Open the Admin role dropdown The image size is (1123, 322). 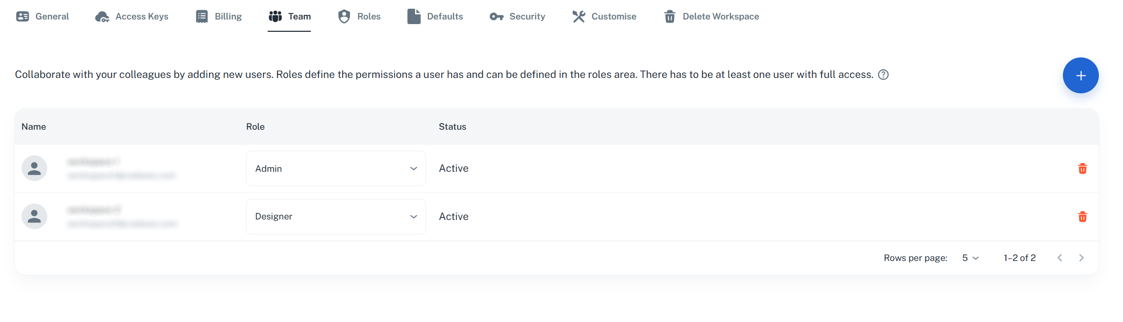click(x=335, y=169)
